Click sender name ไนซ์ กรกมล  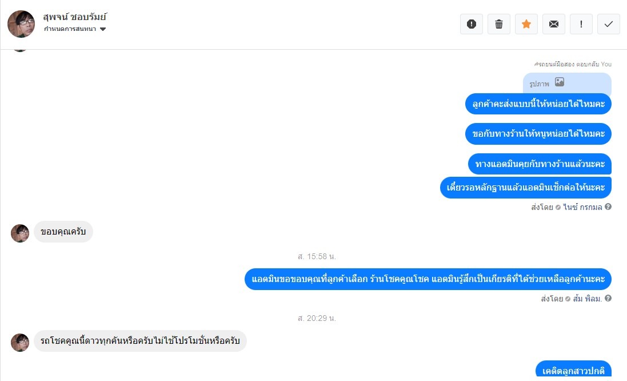click(x=582, y=207)
